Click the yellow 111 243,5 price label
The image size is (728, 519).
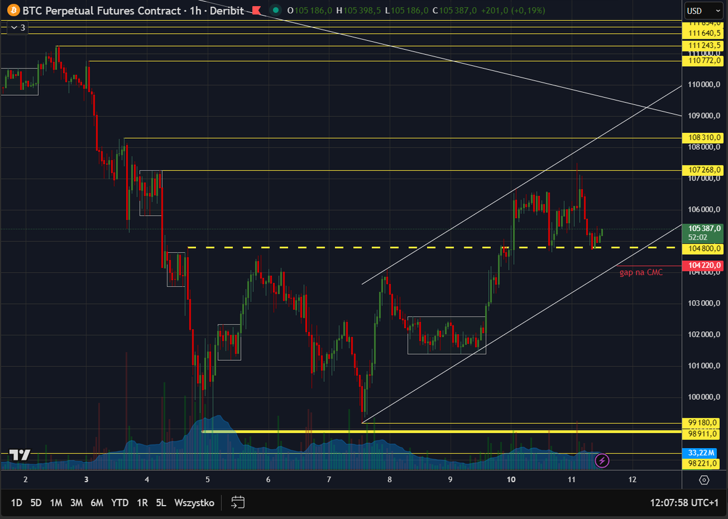coord(703,46)
